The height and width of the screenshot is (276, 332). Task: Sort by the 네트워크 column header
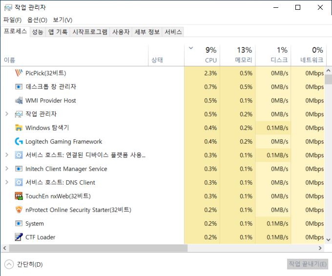[x=309, y=56]
